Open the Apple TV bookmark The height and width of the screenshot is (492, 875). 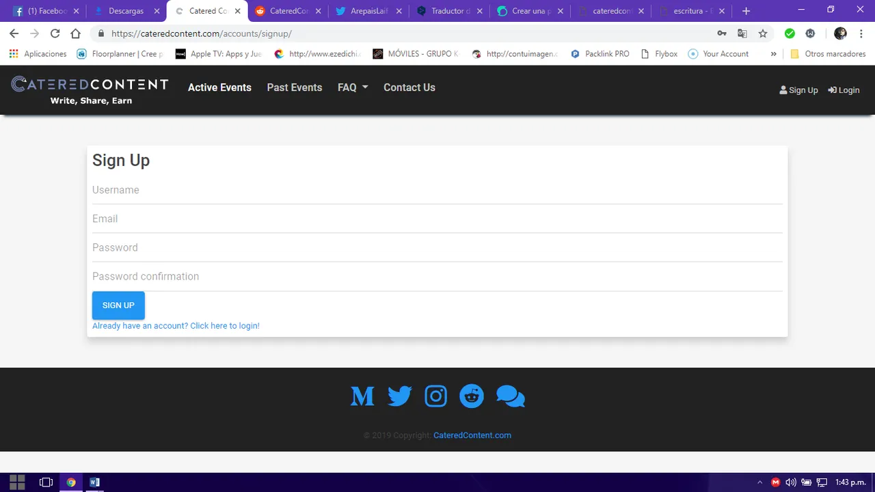[219, 54]
